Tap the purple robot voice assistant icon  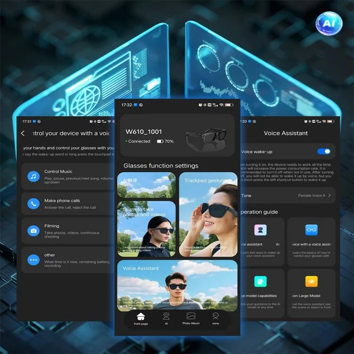pos(260,230)
